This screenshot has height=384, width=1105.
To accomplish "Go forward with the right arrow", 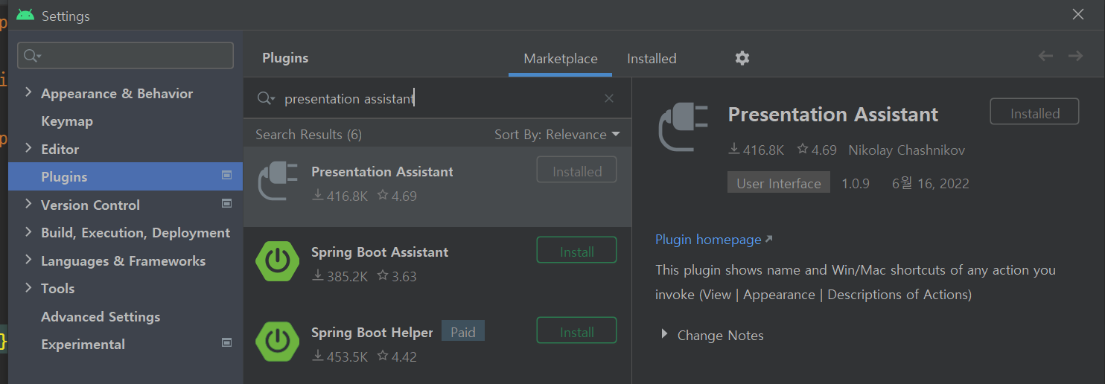I will (1075, 56).
